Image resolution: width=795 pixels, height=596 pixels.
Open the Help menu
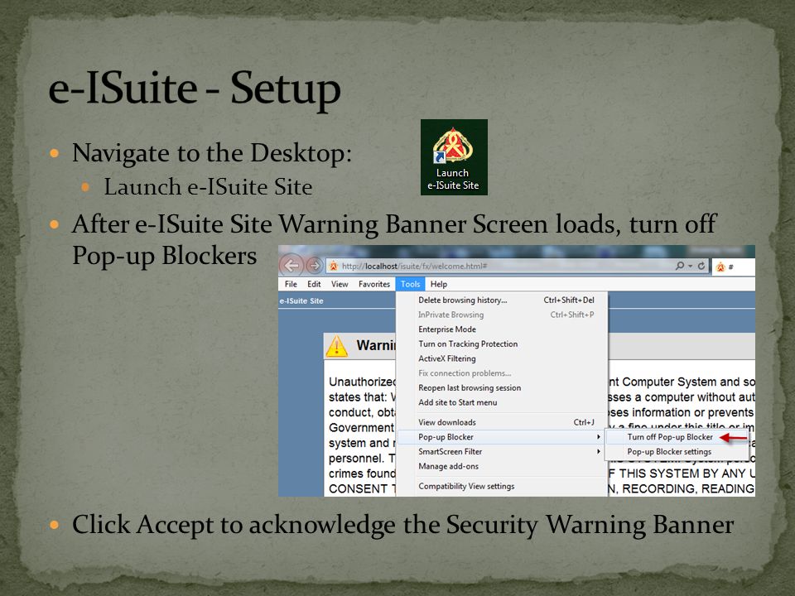click(439, 284)
